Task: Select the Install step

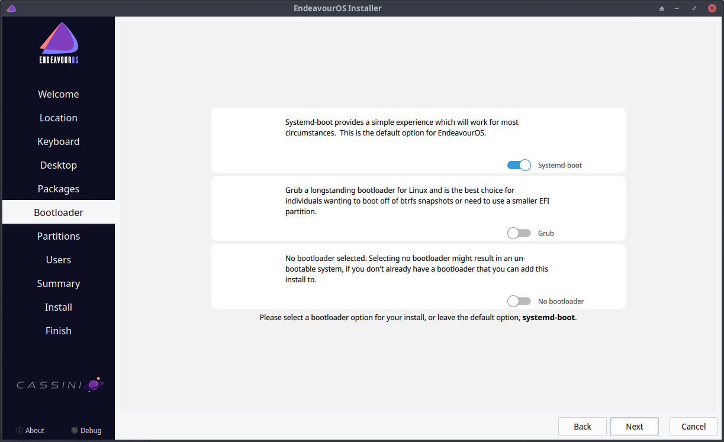Action: (59, 307)
